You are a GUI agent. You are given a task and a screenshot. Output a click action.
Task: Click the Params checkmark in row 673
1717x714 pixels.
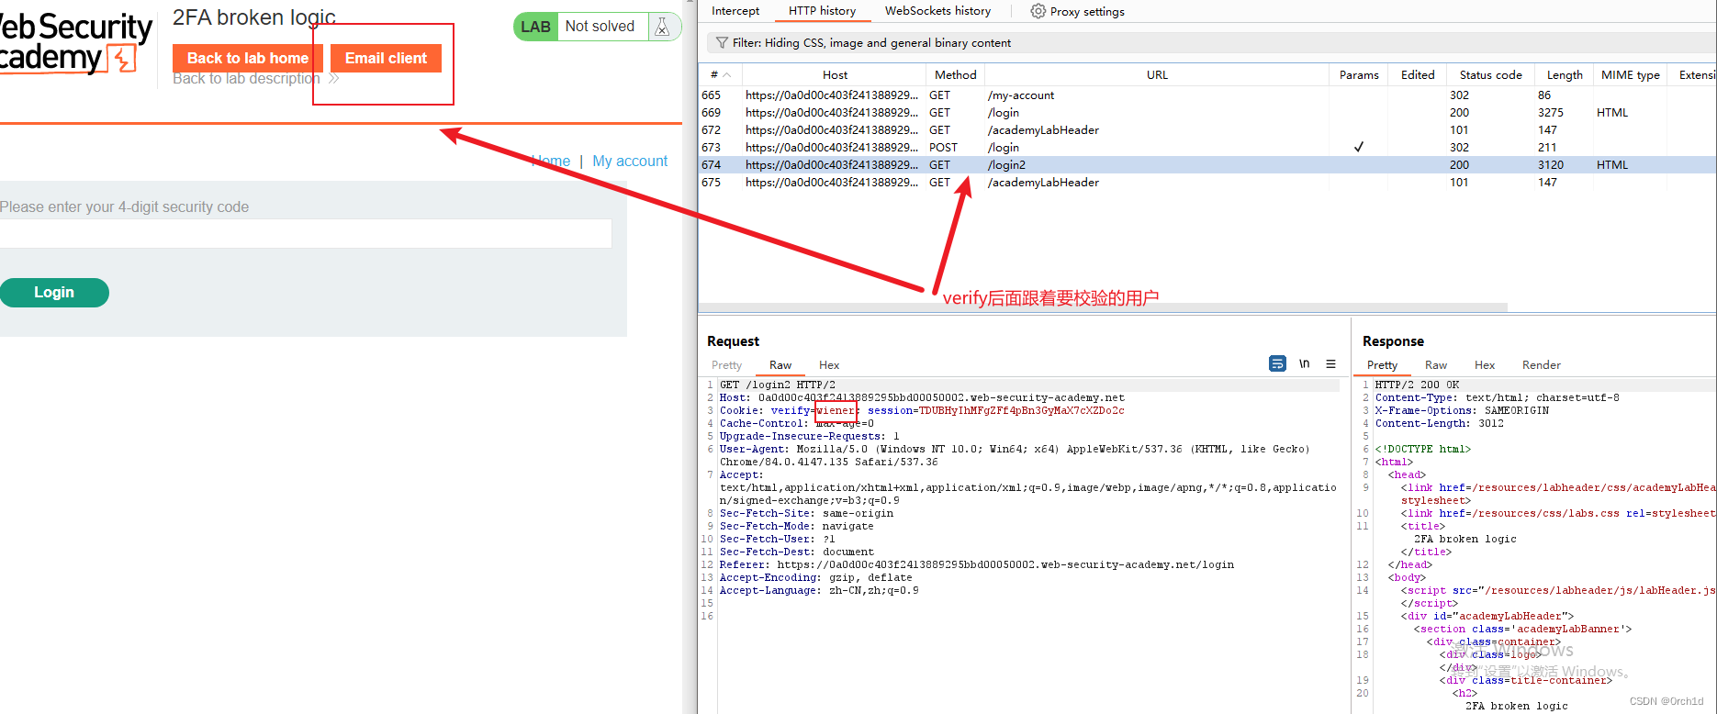point(1359,147)
